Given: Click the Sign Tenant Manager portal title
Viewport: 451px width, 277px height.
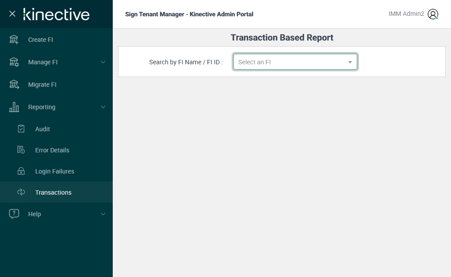Looking at the screenshot, I should point(189,14).
